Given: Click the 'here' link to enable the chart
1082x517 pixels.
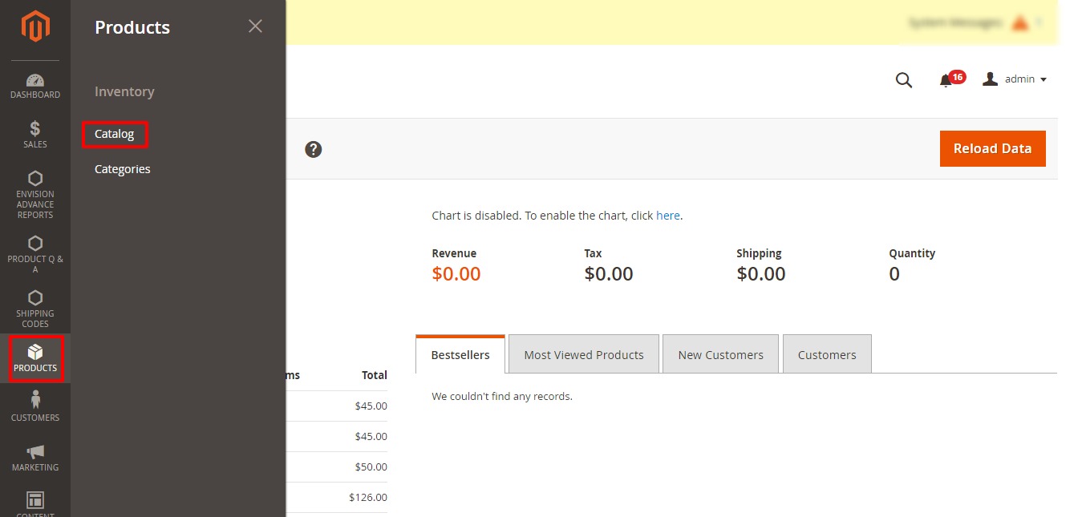Looking at the screenshot, I should (668, 215).
